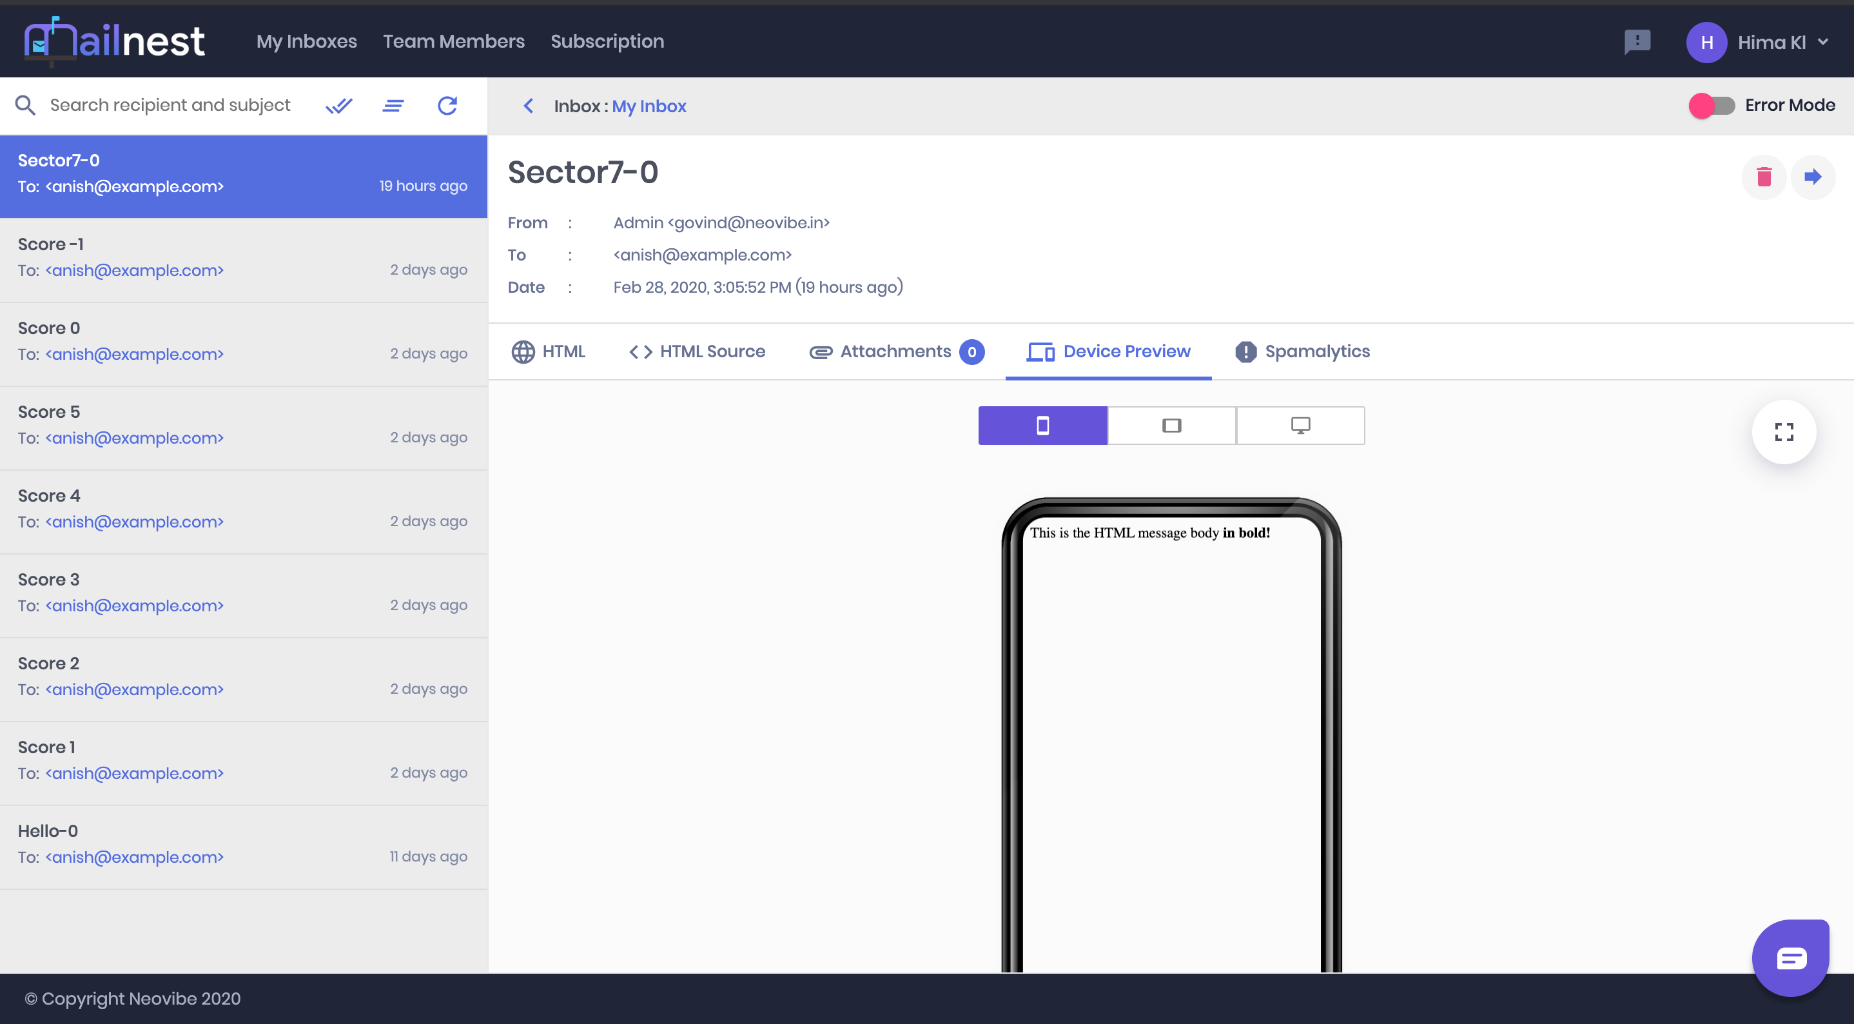Viewport: 1854px width, 1024px height.
Task: Open the Spamalytics tab
Action: pos(1302,351)
